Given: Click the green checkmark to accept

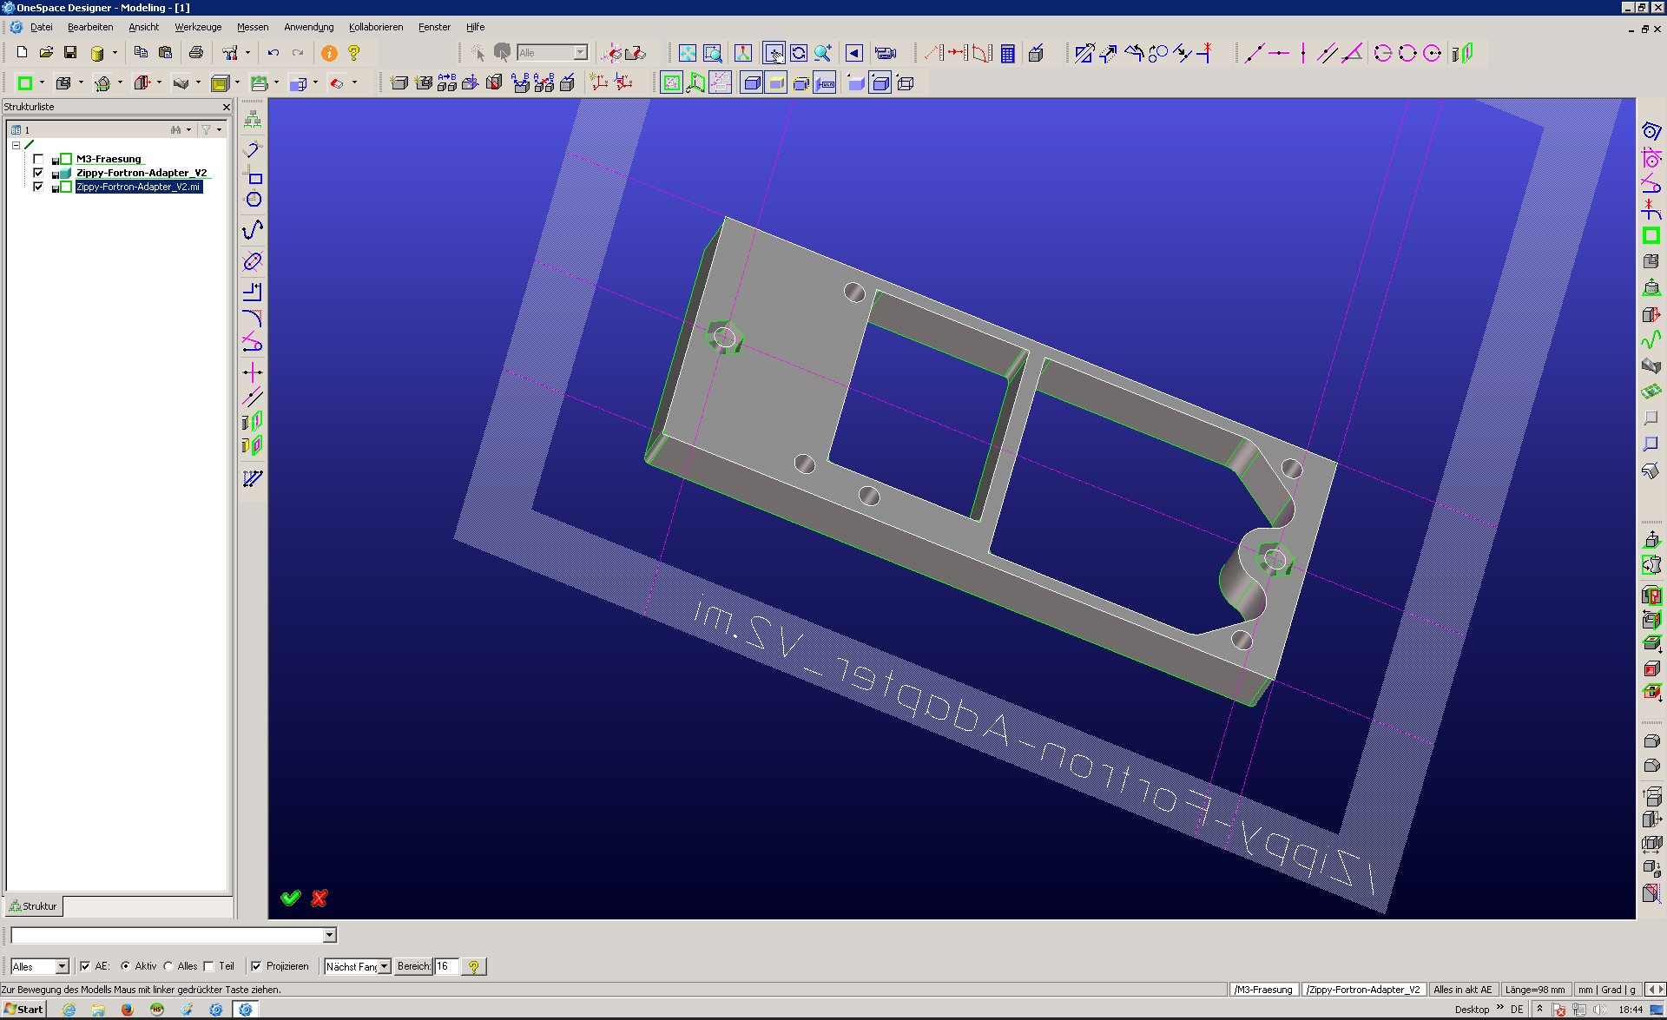Looking at the screenshot, I should click(291, 898).
